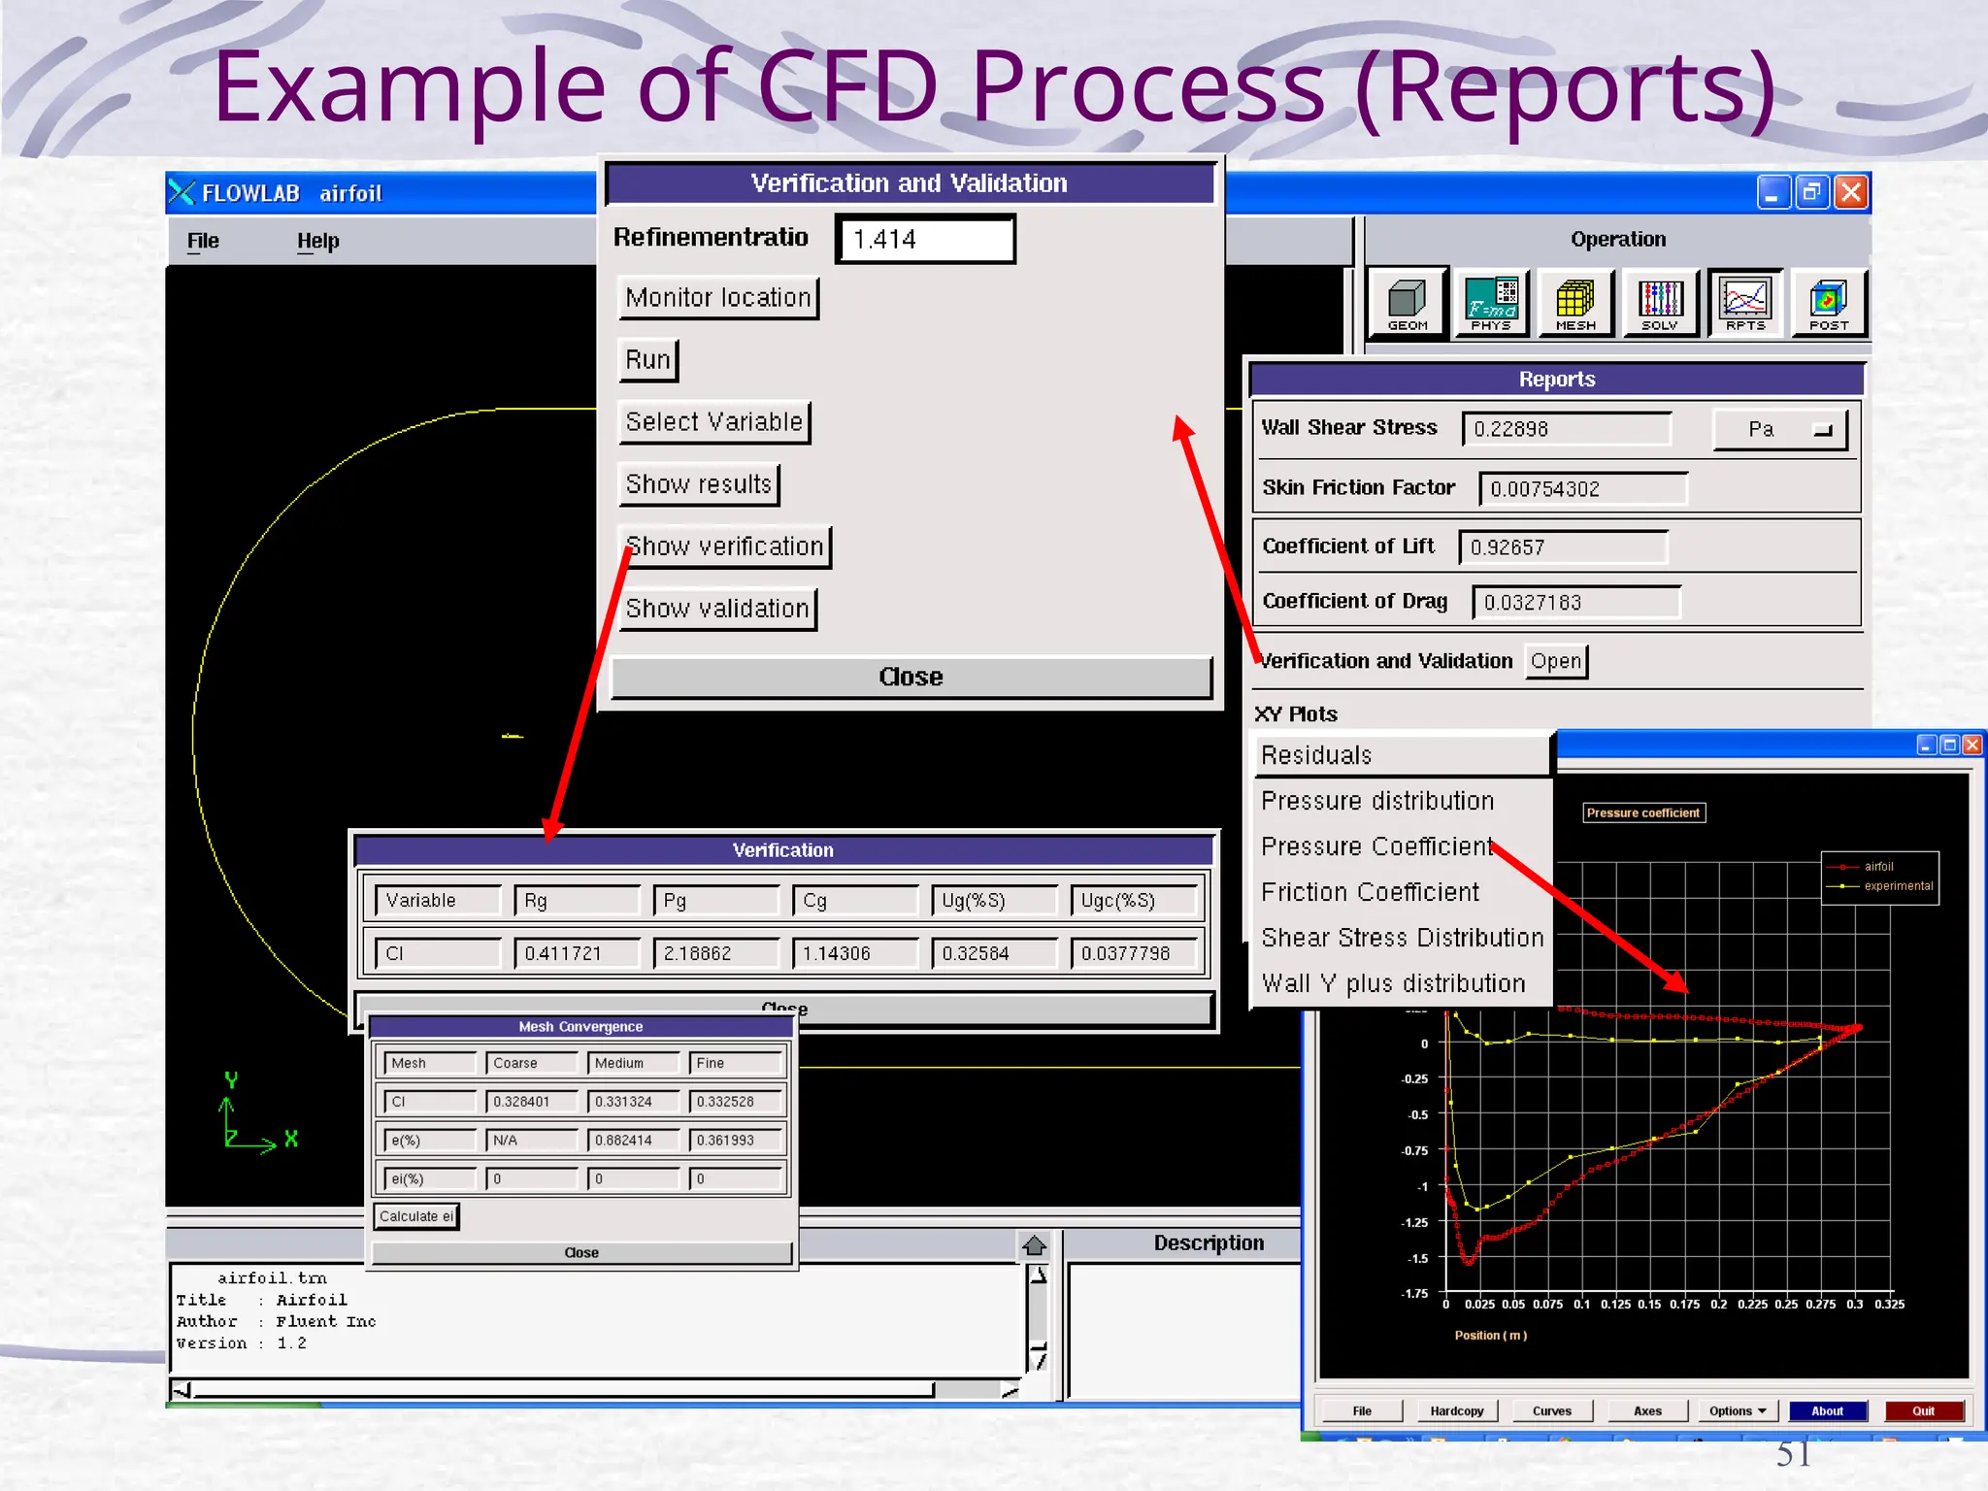Click the Skin Friction Factor value field

(1583, 489)
